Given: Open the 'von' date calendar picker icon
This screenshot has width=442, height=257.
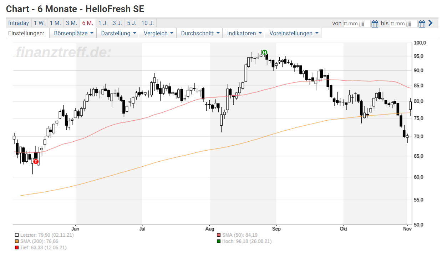Looking at the screenshot, I should pos(375,24).
